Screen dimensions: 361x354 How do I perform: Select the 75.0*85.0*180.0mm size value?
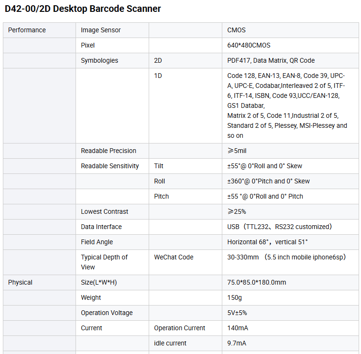pyautogui.click(x=256, y=282)
